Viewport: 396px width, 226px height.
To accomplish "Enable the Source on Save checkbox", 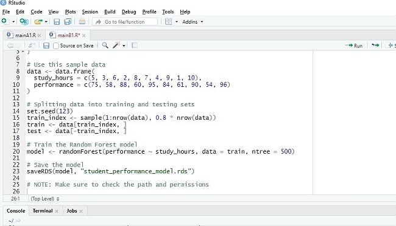I will point(56,46).
